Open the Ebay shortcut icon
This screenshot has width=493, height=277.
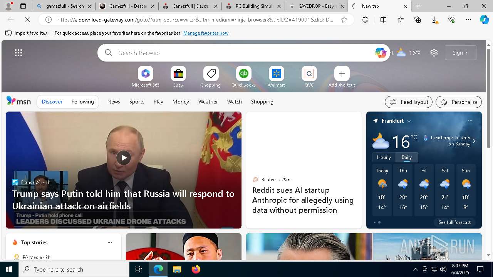[178, 73]
